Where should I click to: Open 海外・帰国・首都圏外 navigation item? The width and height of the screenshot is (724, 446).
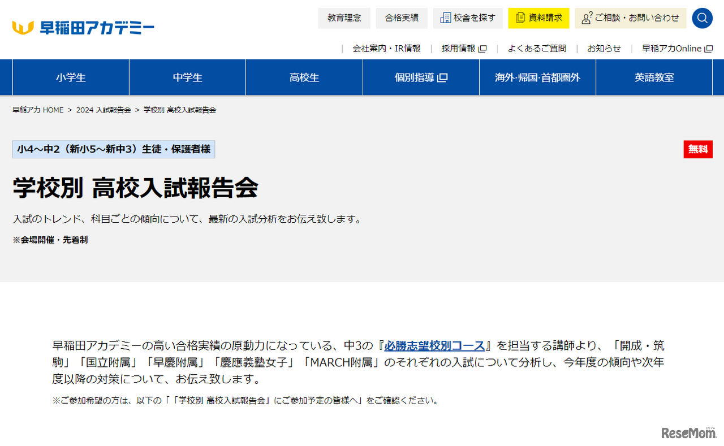coord(538,77)
